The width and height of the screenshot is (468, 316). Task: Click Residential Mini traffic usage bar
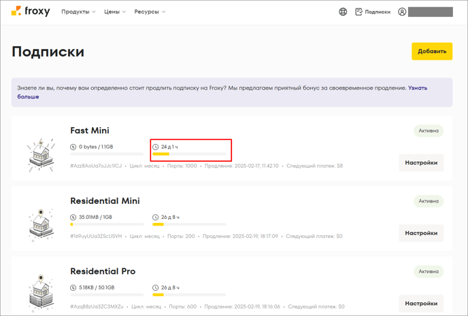[107, 224]
